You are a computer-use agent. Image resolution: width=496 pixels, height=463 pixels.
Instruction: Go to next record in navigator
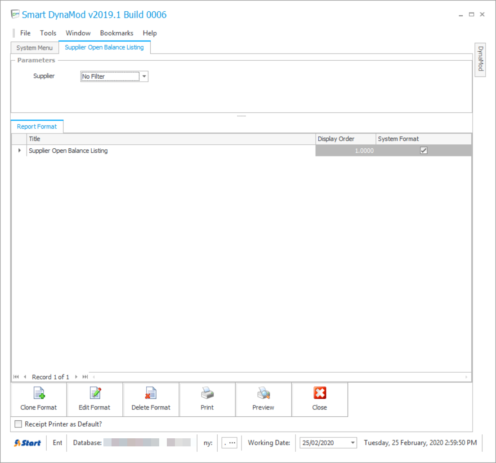76,377
